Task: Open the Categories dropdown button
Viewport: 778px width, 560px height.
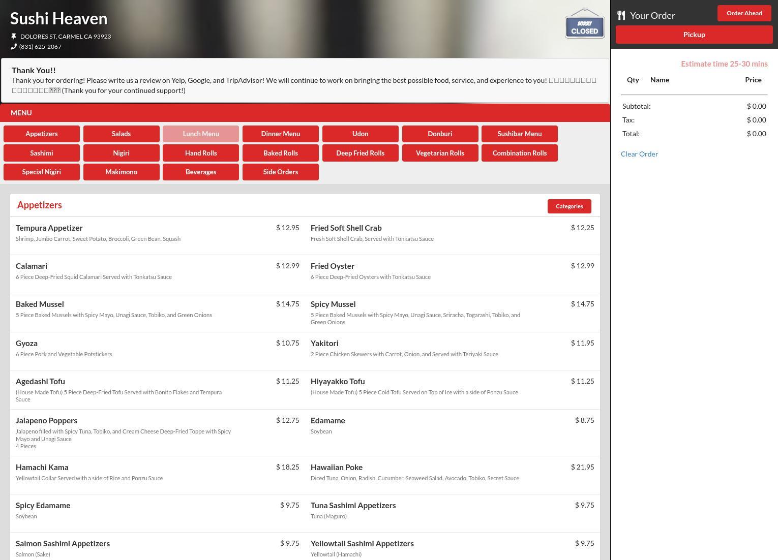Action: [569, 206]
